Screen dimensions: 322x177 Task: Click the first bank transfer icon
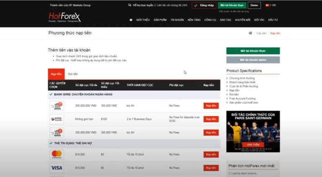click(57, 106)
